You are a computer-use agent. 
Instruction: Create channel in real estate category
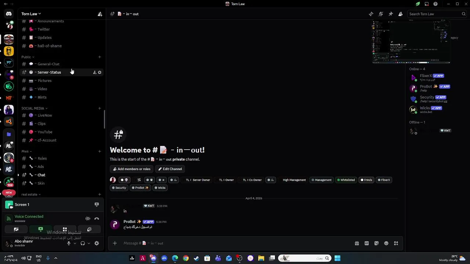[100, 194]
